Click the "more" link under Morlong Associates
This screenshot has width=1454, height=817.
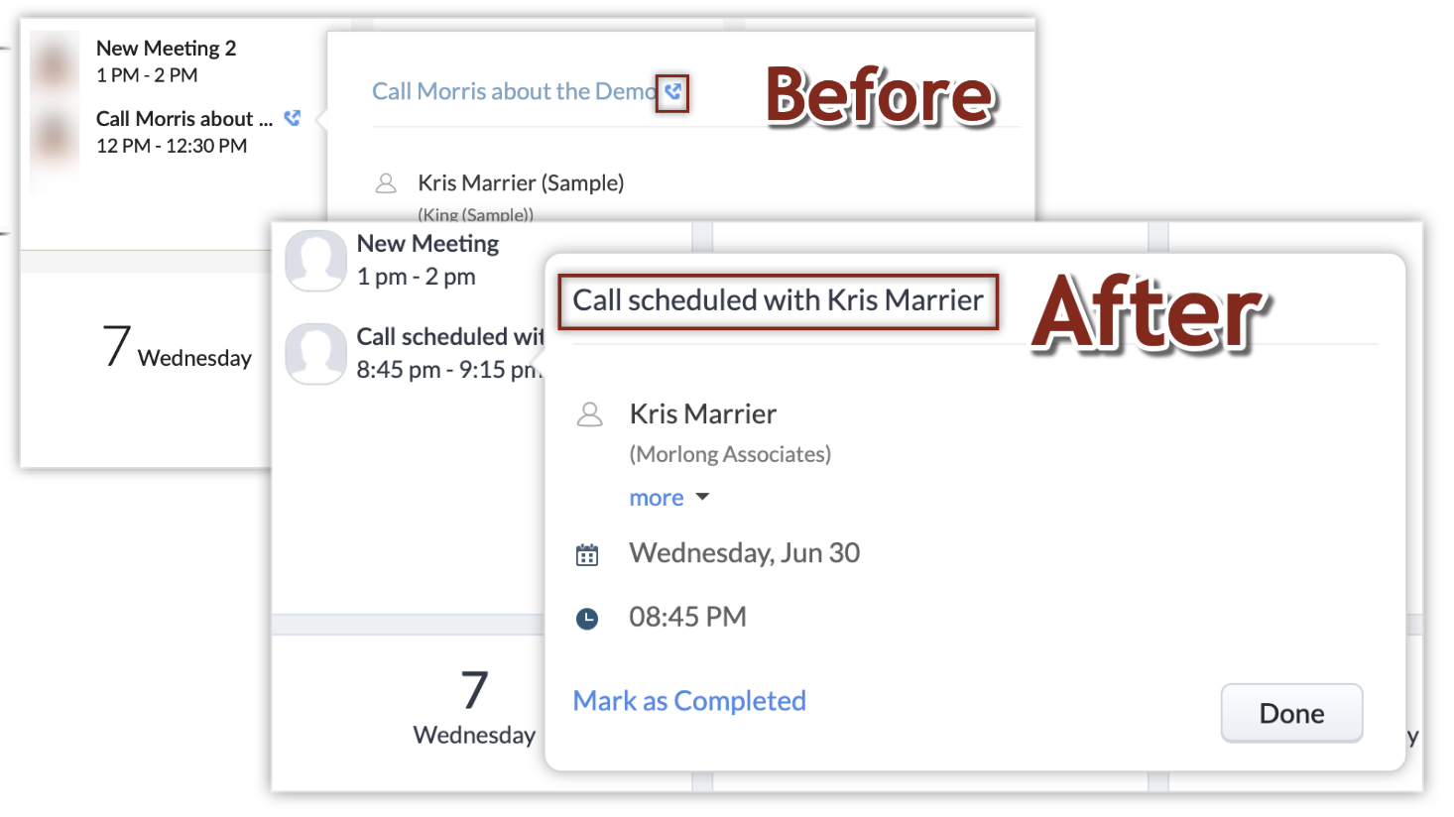point(656,498)
